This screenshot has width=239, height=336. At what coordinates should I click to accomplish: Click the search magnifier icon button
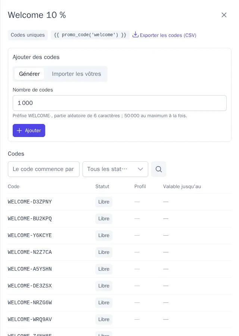click(x=159, y=169)
